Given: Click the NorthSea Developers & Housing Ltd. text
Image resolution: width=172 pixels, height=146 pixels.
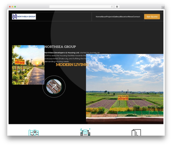Looking at the screenshot, I should tap(62, 53).
